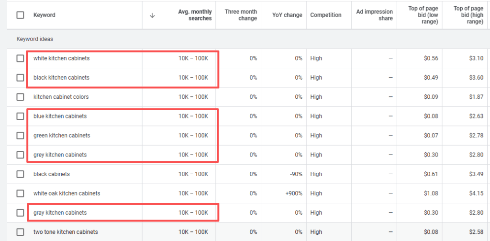Click the $3.60 high bid value
This screenshot has height=241, width=490.
(x=476, y=78)
